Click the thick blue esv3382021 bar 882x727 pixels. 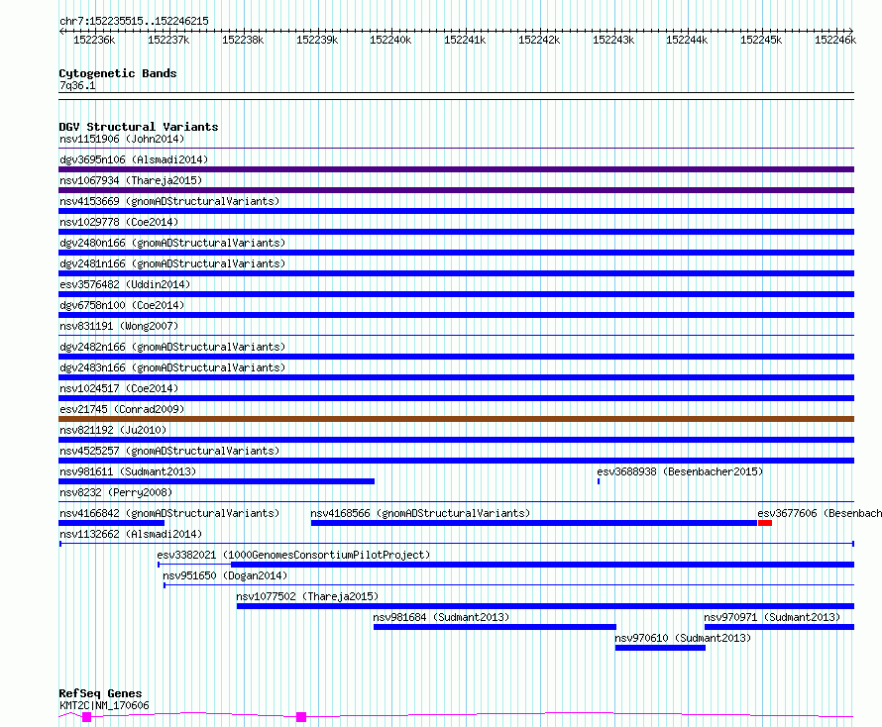click(543, 565)
